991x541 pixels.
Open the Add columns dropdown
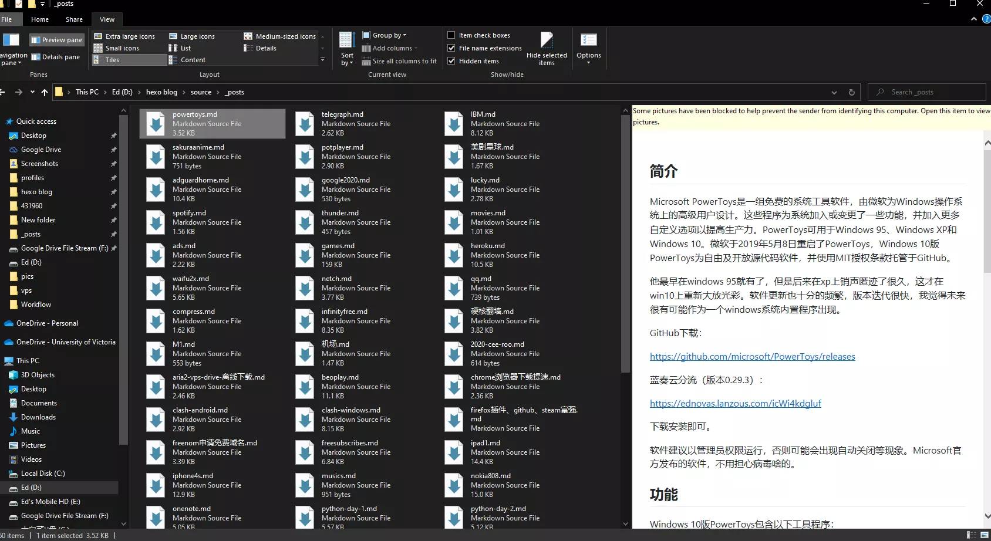(390, 48)
